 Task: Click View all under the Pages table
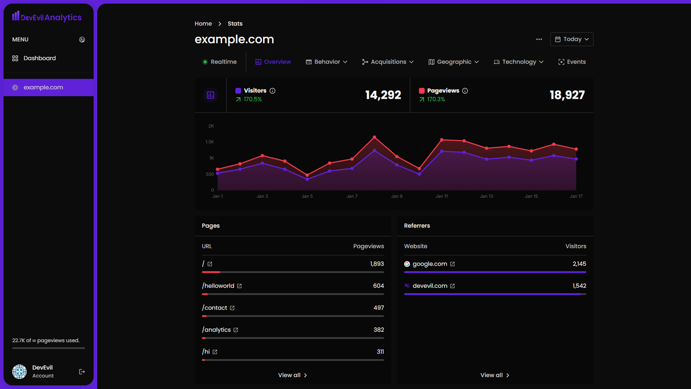pyautogui.click(x=292, y=375)
